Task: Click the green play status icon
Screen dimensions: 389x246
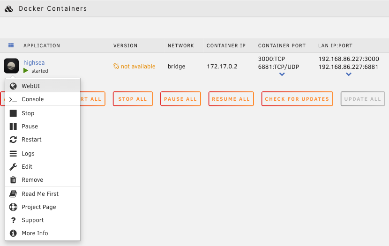Action: (x=26, y=71)
